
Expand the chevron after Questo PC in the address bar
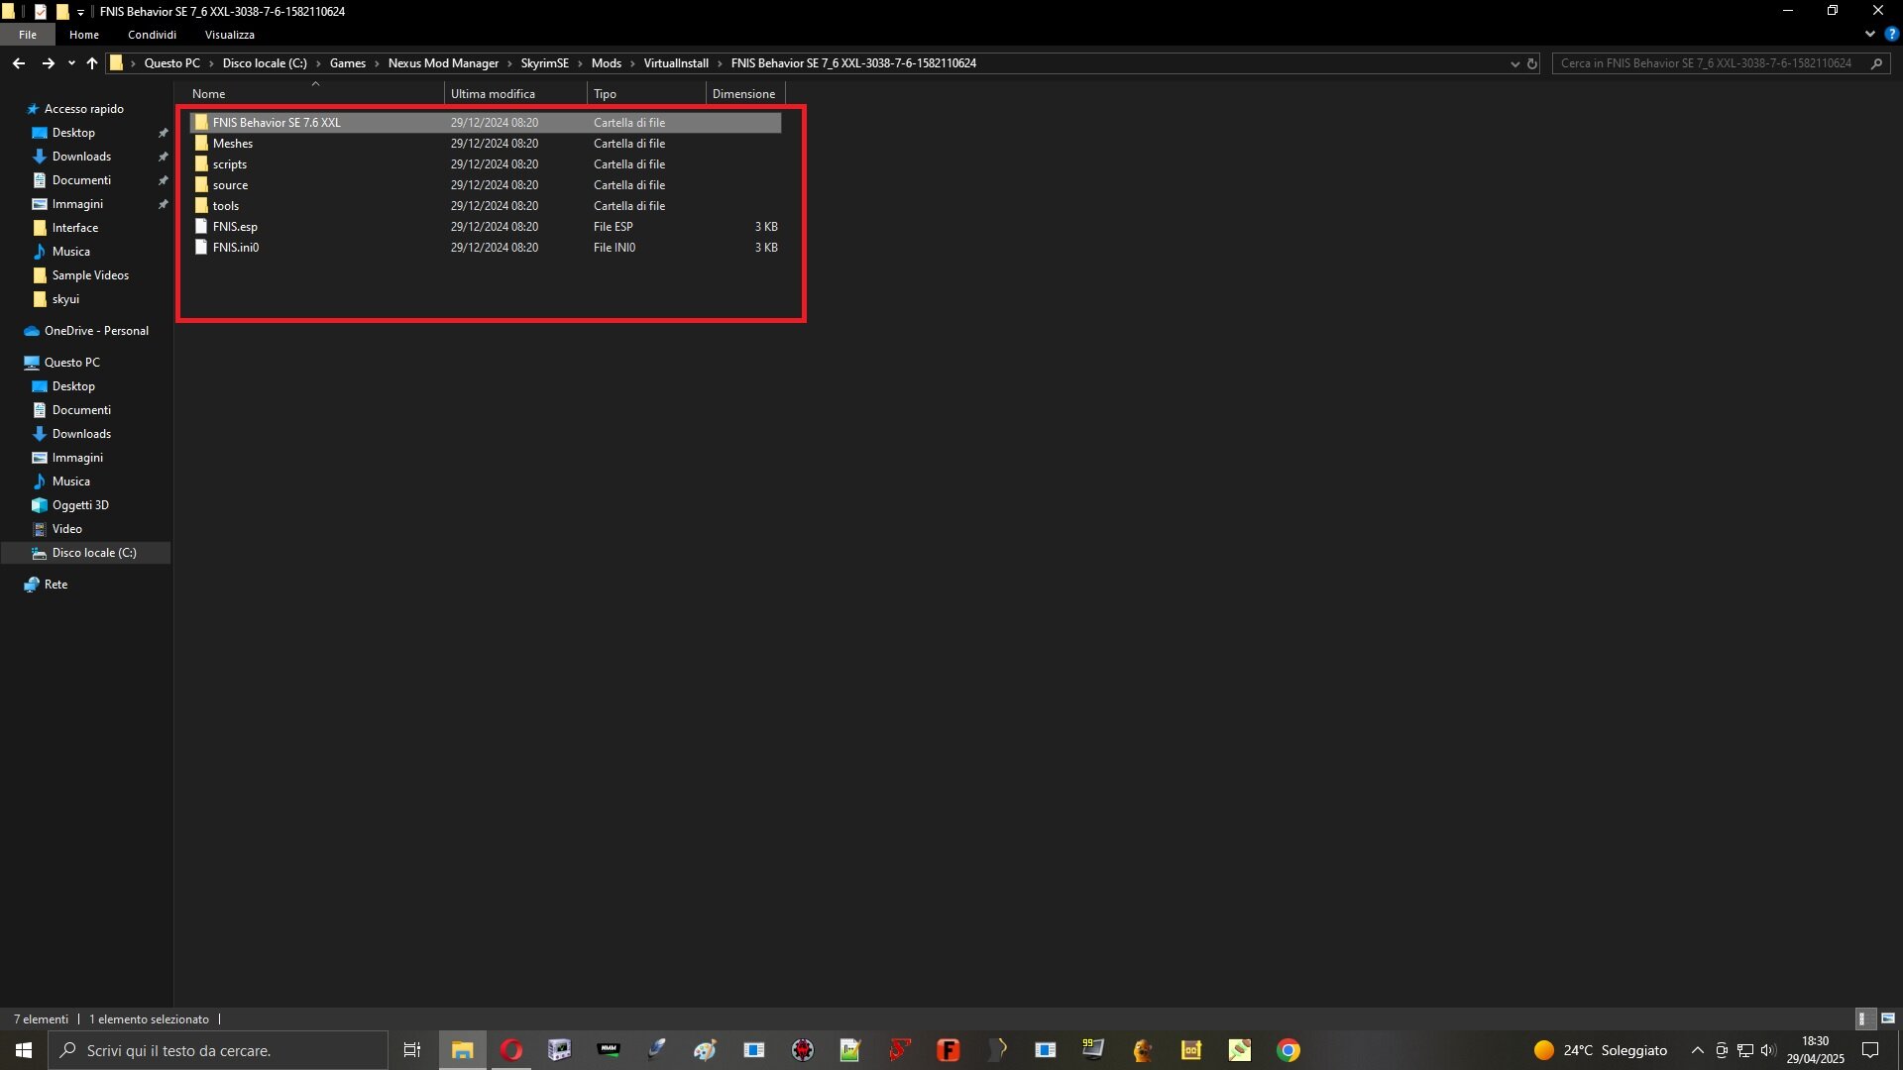pyautogui.click(x=211, y=63)
